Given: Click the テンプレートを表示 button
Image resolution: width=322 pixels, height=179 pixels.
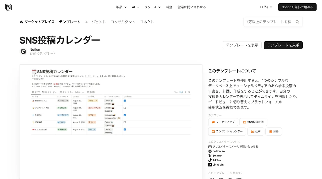Looking at the screenshot, I should tap(242, 45).
